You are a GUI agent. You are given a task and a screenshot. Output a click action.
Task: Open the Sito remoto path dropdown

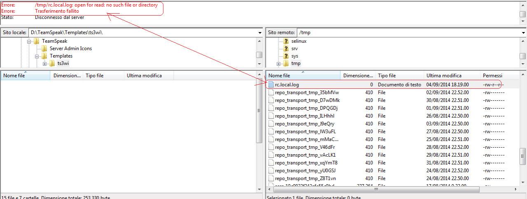[x=523, y=32]
